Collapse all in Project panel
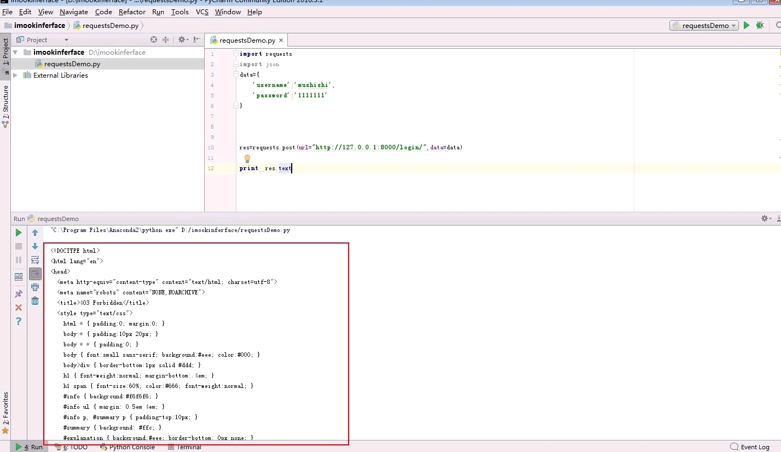781x452 pixels. coord(165,39)
